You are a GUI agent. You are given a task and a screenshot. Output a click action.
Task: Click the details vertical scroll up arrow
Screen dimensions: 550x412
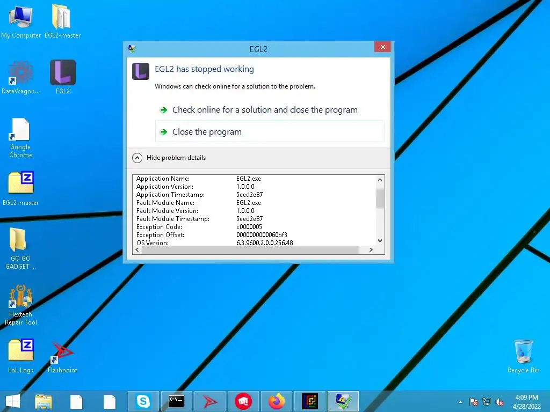pyautogui.click(x=380, y=180)
